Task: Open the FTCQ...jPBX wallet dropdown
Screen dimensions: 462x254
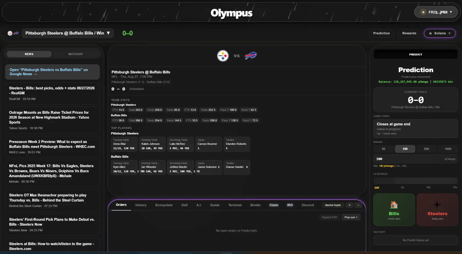Action: (436, 12)
